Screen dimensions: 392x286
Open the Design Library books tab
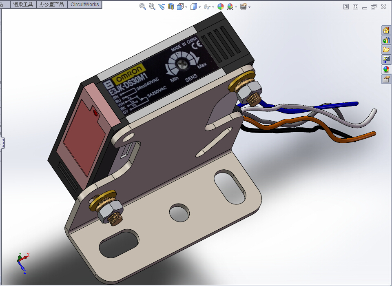386,40
